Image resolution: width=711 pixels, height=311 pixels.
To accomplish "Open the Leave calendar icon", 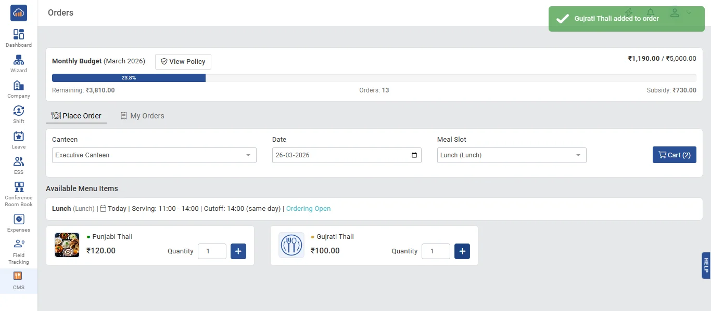I will point(19,136).
